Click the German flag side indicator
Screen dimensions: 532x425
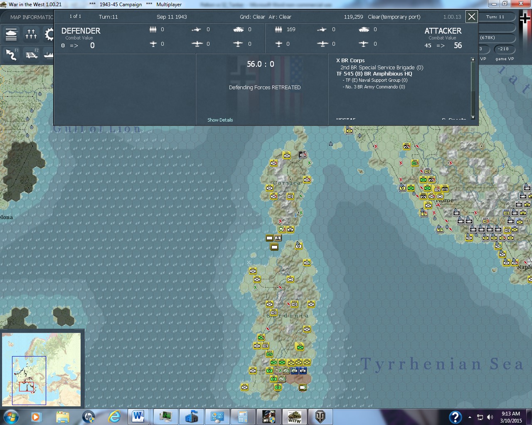coord(525,19)
